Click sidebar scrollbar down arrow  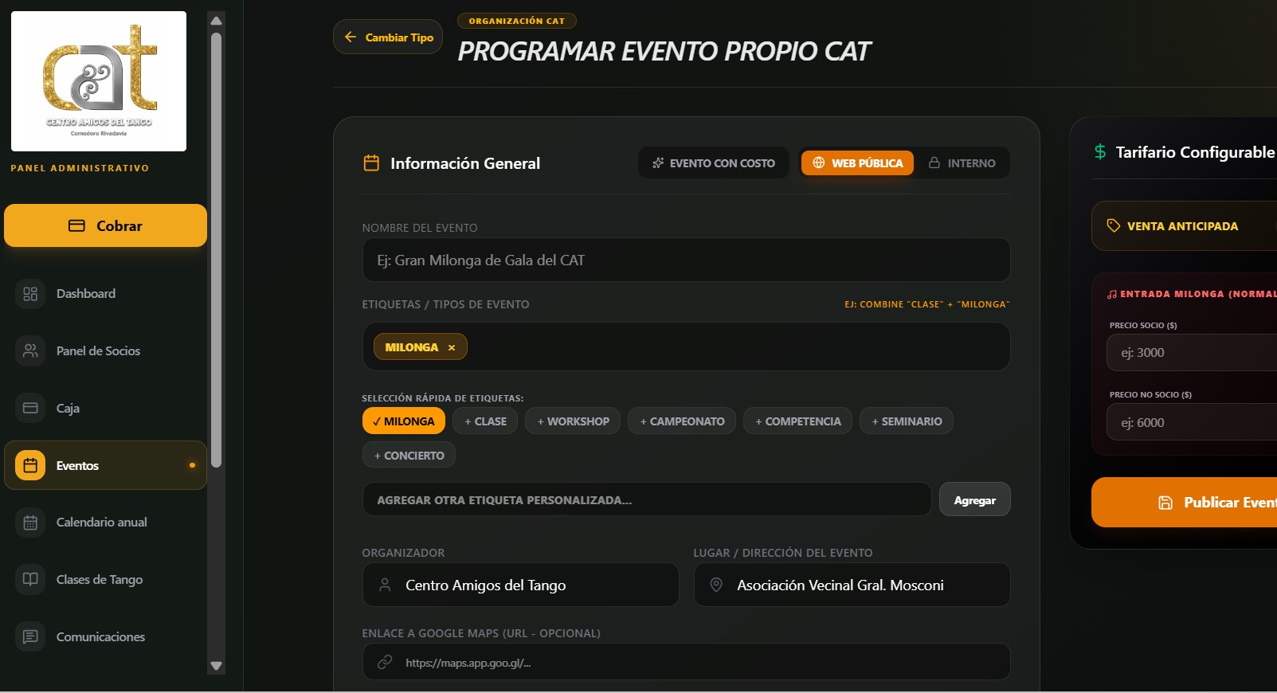216,666
